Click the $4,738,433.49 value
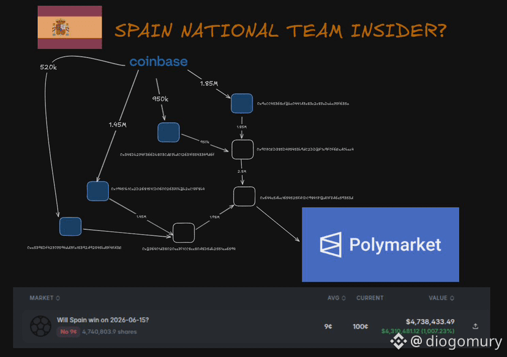 (x=430, y=322)
